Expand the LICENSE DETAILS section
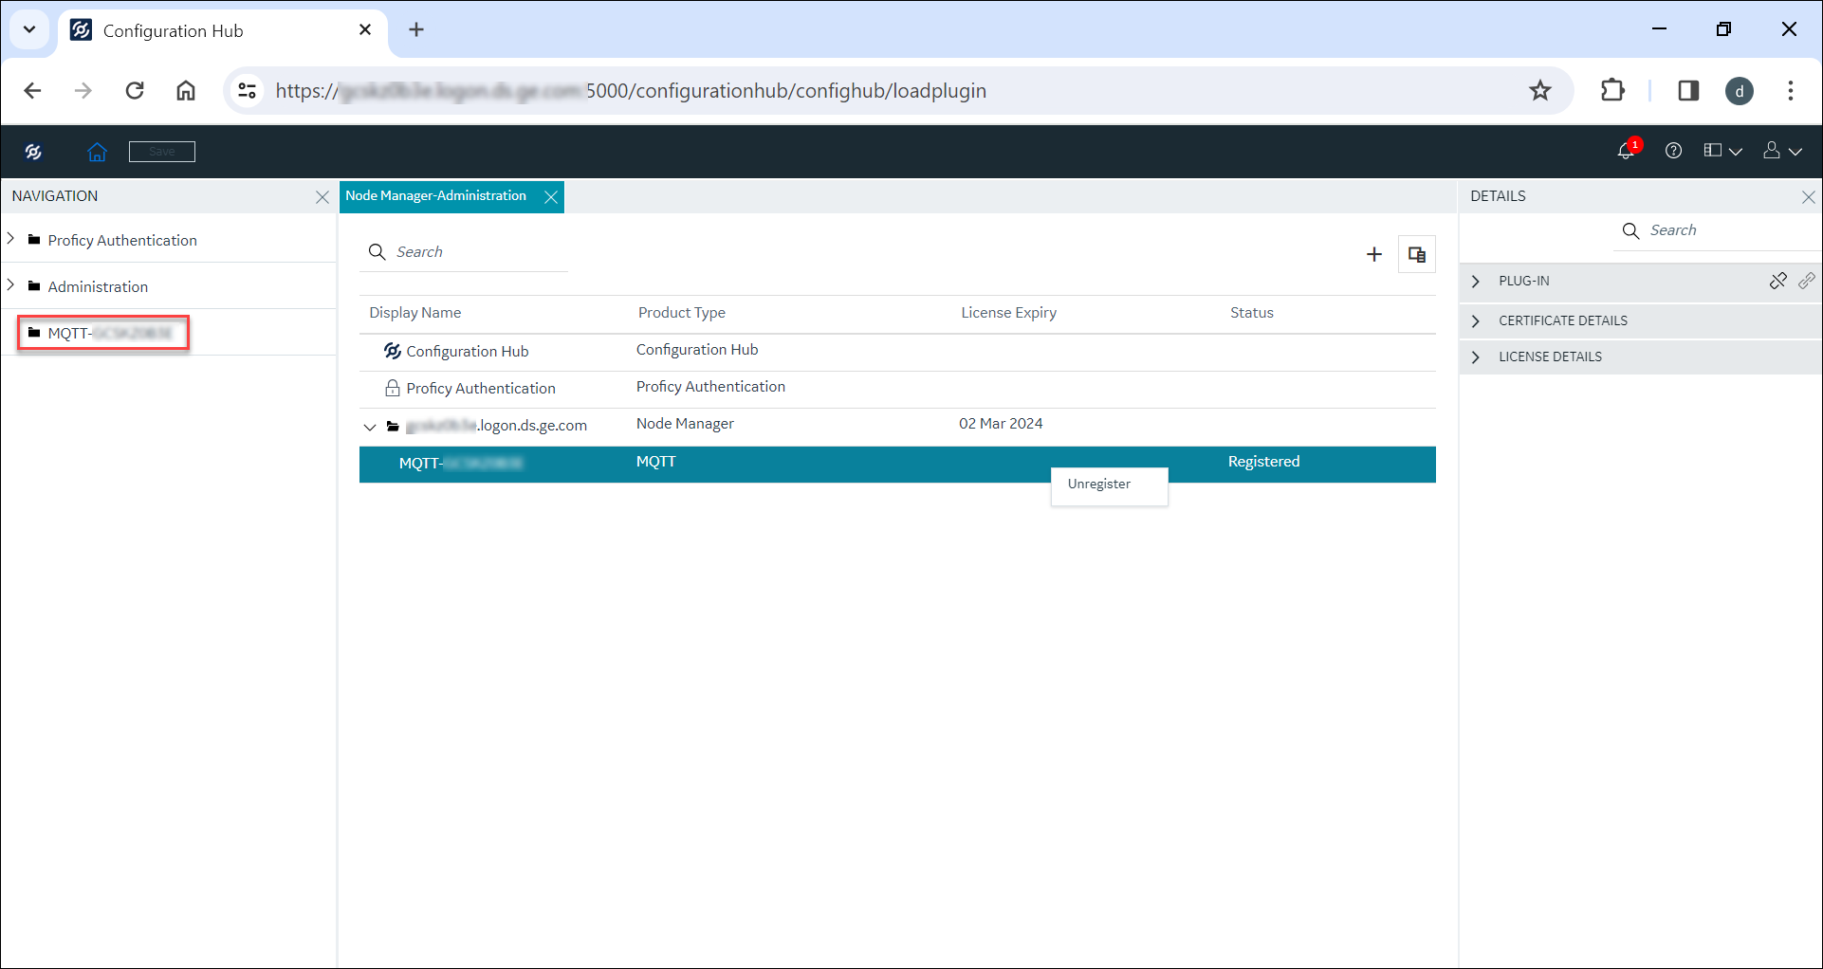 pos(1475,357)
